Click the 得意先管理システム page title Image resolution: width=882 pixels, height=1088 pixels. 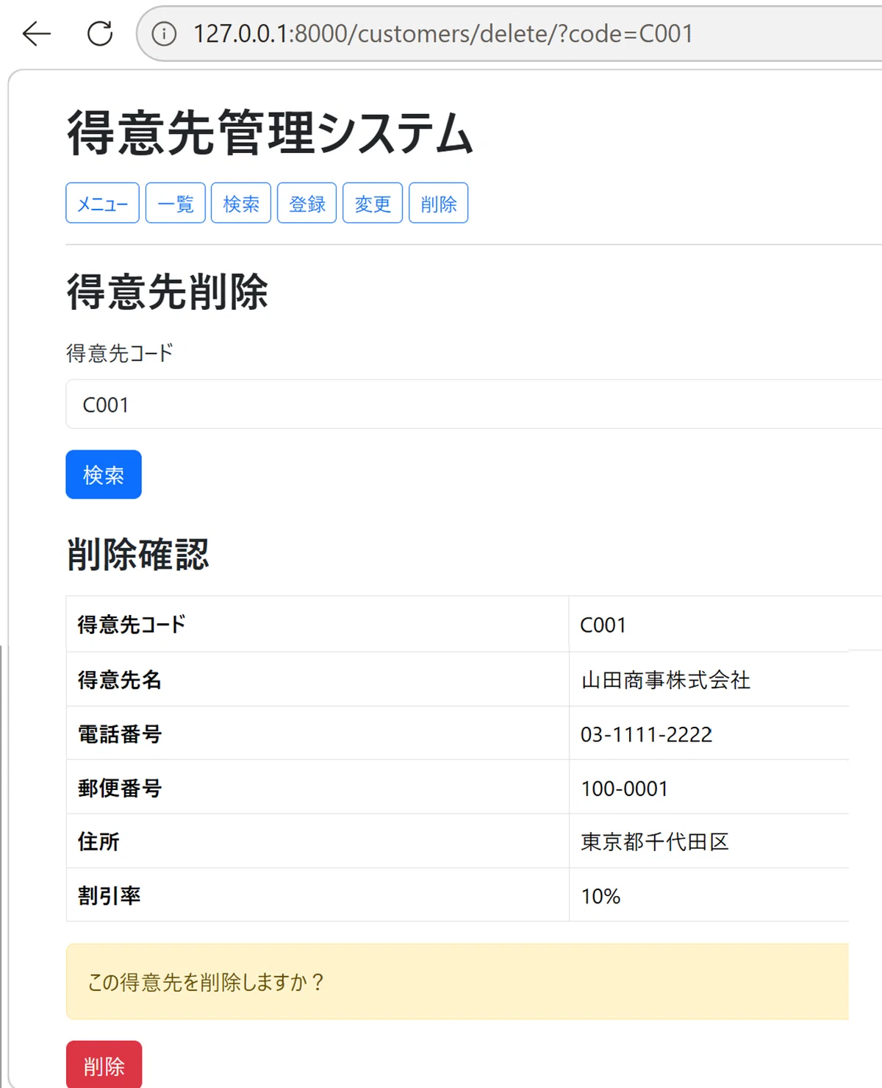(270, 133)
